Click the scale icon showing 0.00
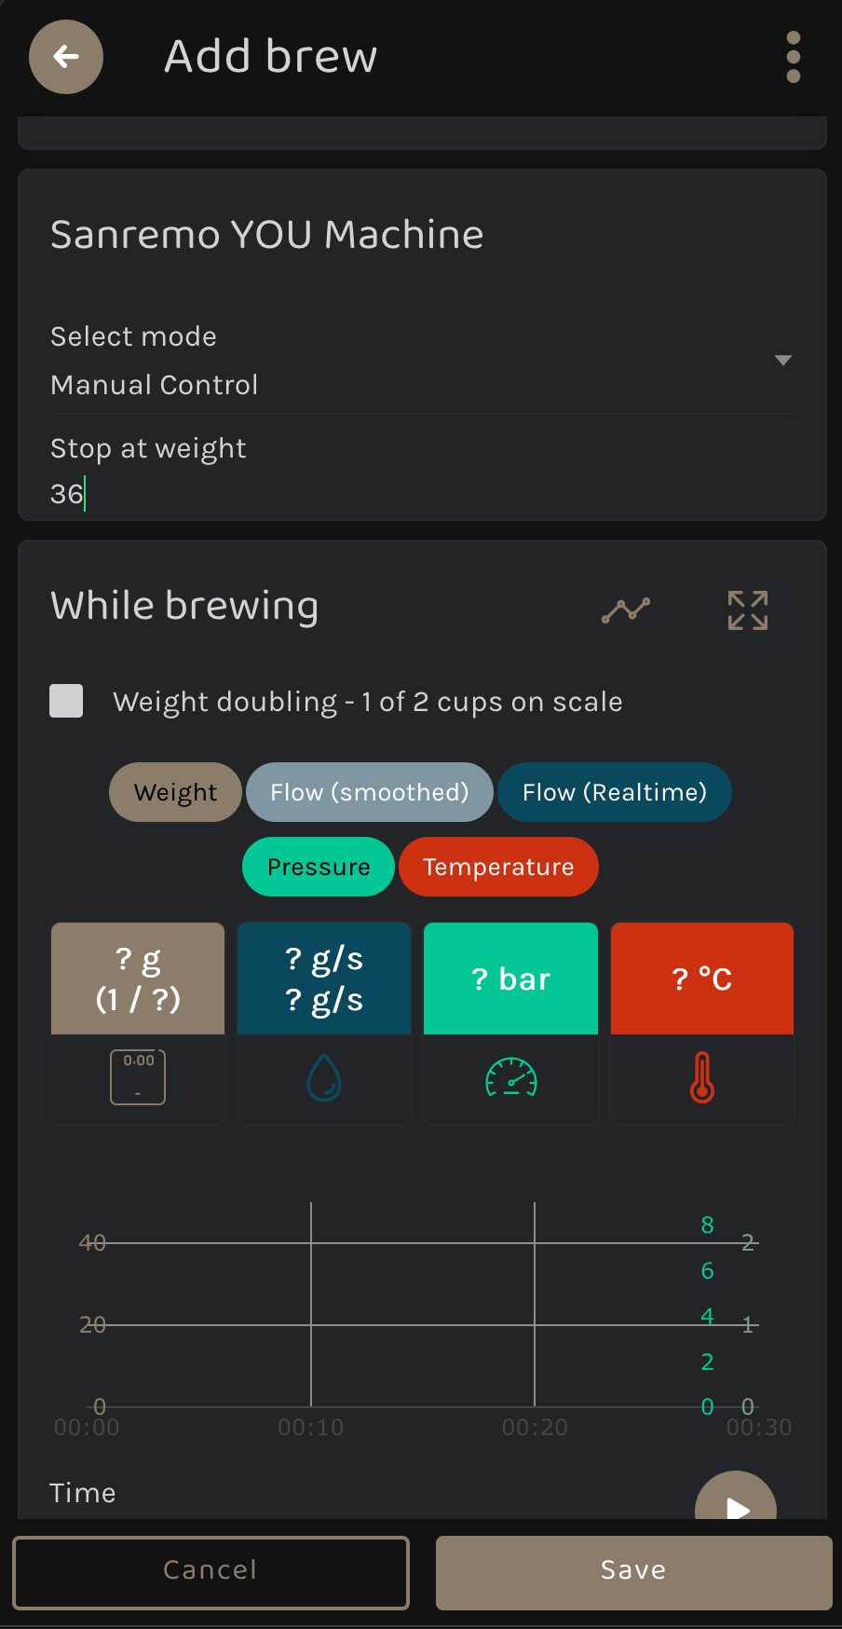The image size is (842, 1629). 137,1076
